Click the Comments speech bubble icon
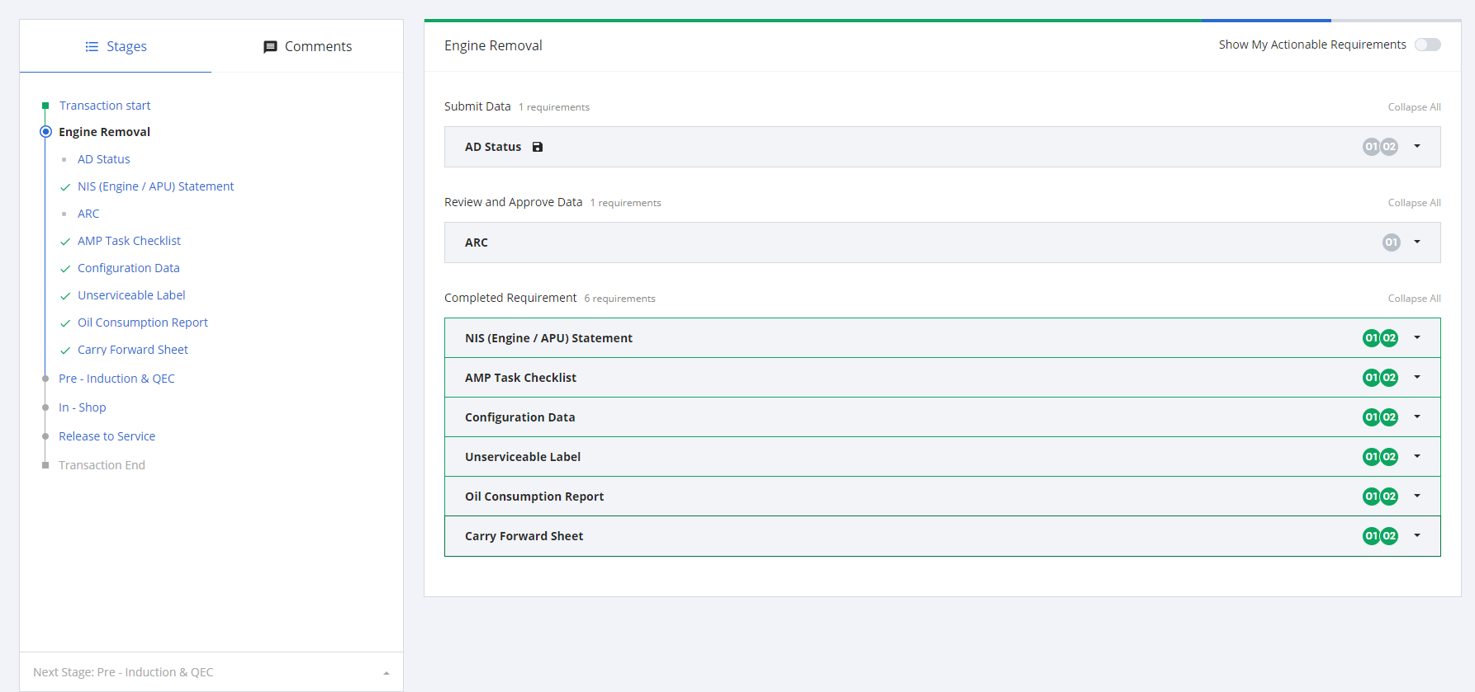The width and height of the screenshot is (1475, 692). tap(270, 47)
